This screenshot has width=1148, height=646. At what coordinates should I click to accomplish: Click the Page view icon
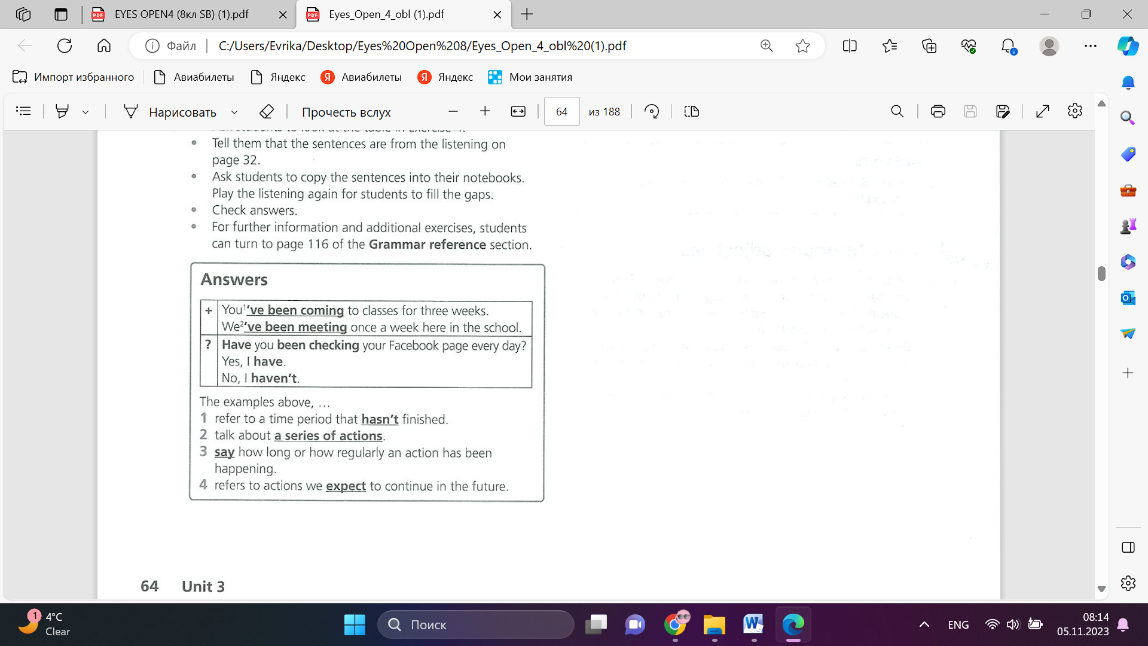point(692,112)
